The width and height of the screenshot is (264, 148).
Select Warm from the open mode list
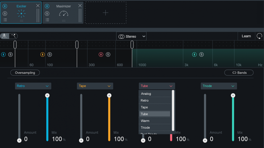[155, 121]
